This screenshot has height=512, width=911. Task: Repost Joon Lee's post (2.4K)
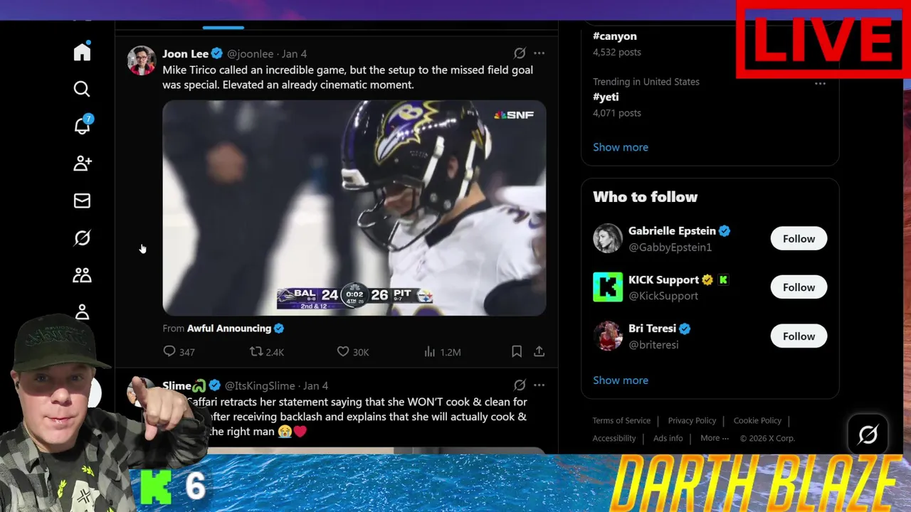point(266,351)
